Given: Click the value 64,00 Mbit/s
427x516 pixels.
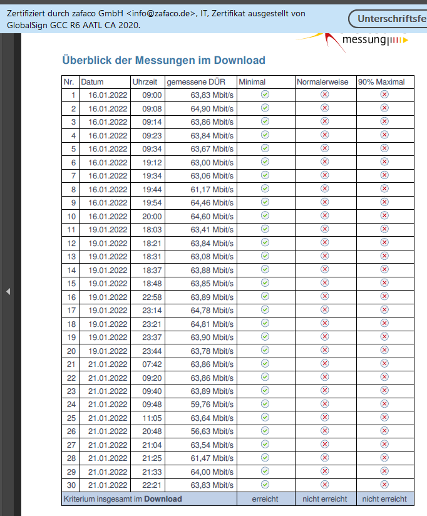Looking at the screenshot, I should point(212,472).
